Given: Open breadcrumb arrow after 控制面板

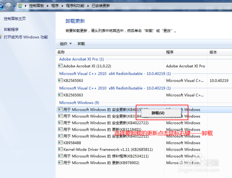Looking at the screenshot, I should pyautogui.click(x=48, y=6).
